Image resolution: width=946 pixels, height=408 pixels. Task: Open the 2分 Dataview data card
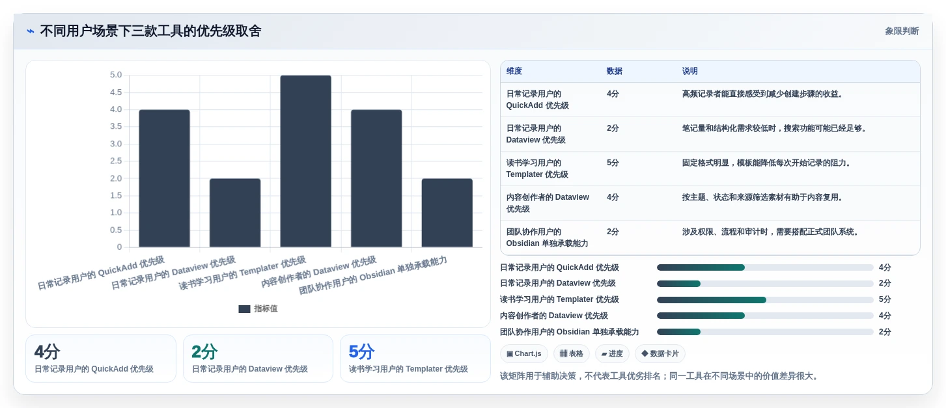(258, 359)
